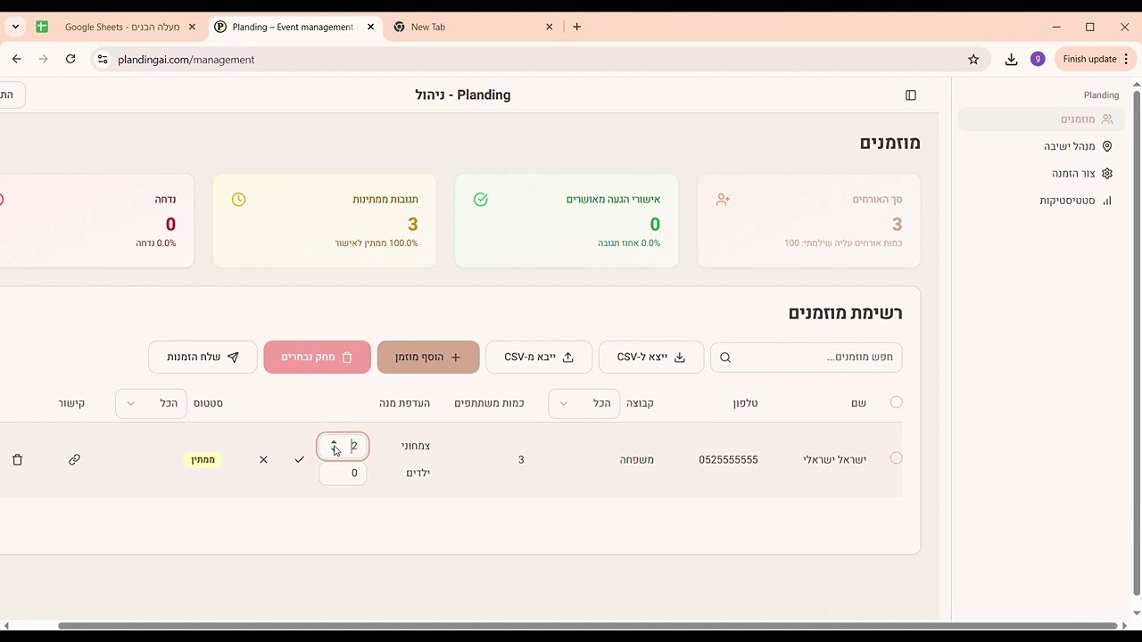Click the magnifier icon in search box
This screenshot has height=642, width=1142.
(725, 358)
